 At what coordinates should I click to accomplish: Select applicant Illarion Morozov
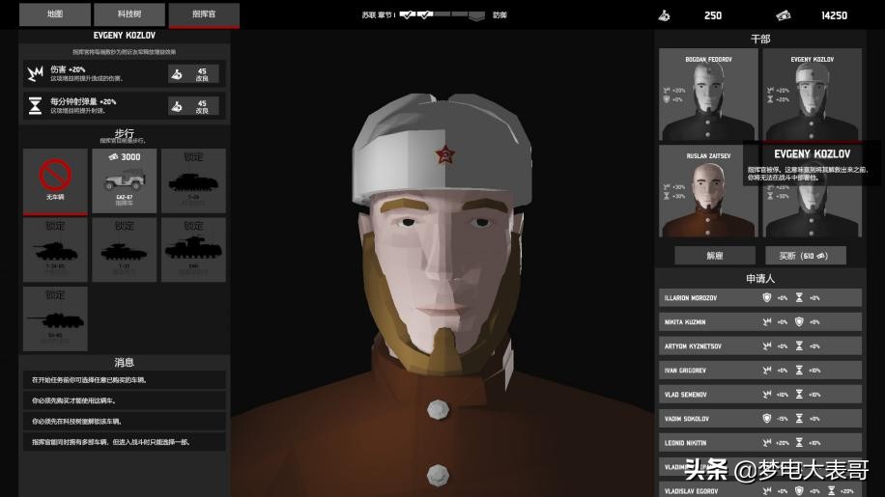[x=759, y=297]
